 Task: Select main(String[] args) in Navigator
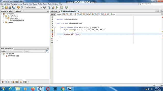coord(13,56)
